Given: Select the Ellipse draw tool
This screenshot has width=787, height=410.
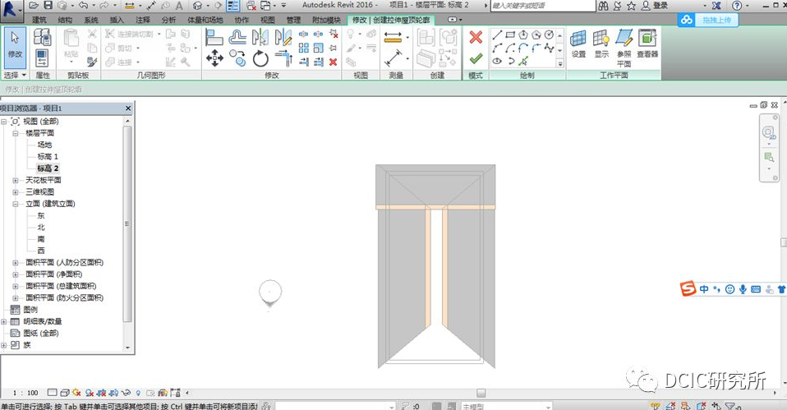Looking at the screenshot, I should point(497,62).
